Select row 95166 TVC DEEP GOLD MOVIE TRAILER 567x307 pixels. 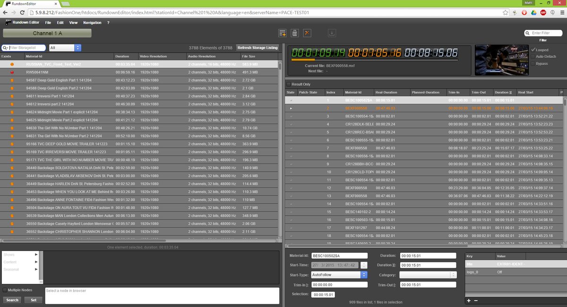click(x=139, y=144)
